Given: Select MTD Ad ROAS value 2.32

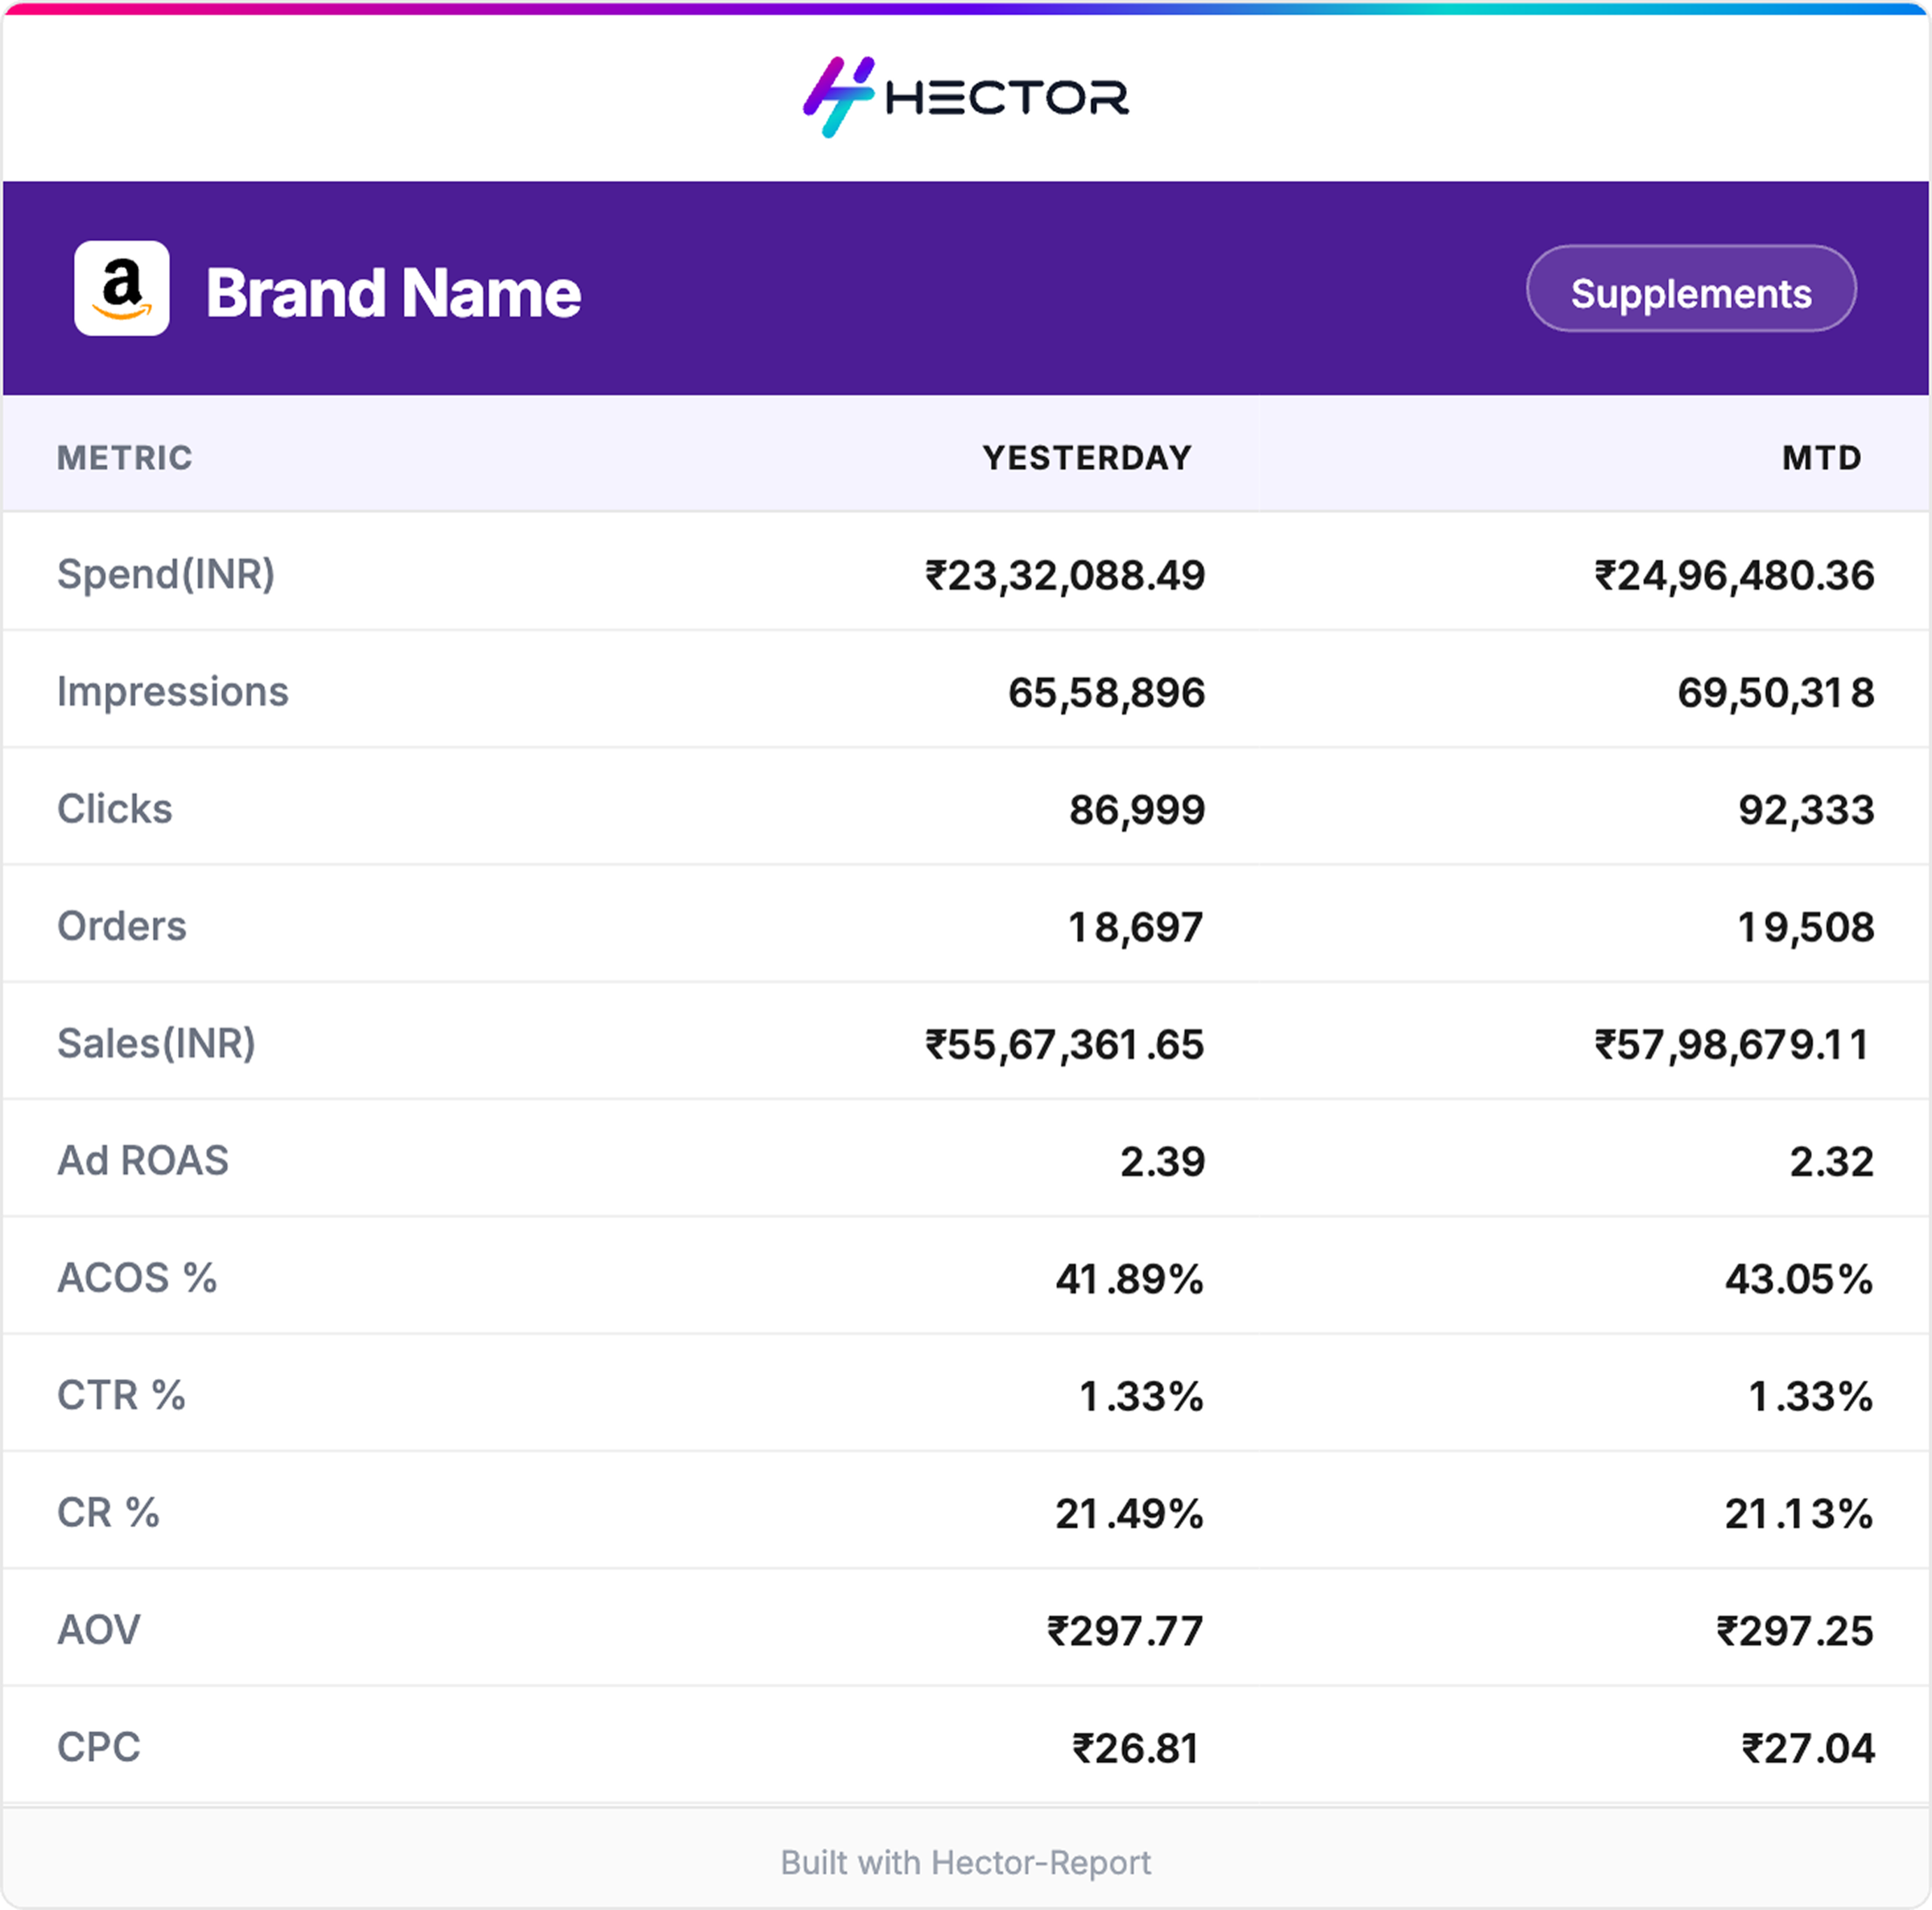Looking at the screenshot, I should (x=1832, y=1163).
